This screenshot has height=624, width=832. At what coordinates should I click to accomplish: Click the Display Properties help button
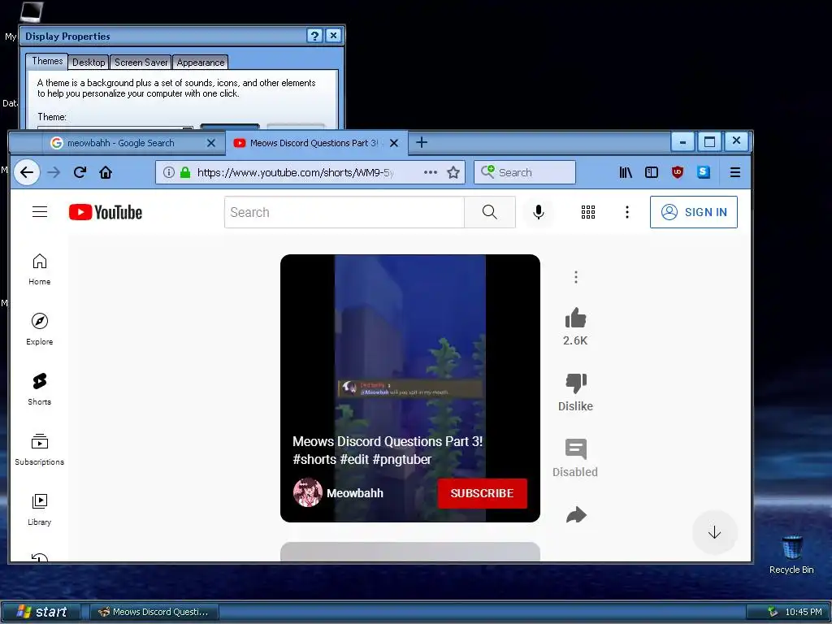click(x=314, y=36)
